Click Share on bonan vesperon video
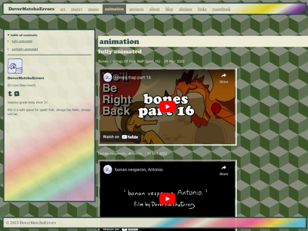Image resolution: width=308 pixels, height=231 pixels. click(224, 171)
